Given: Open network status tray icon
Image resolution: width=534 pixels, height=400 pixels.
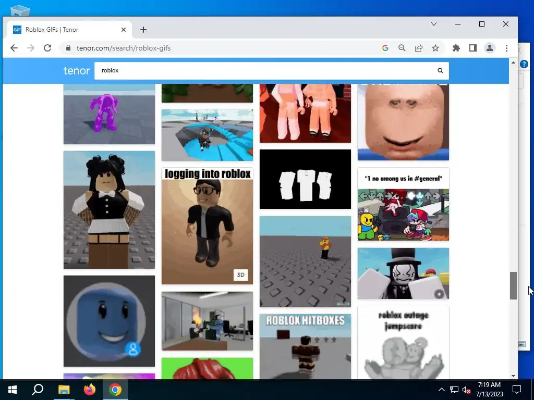Looking at the screenshot, I should click(x=454, y=390).
